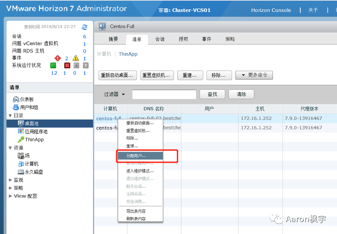Choose 重新启动桌面... in context menu
The width and height of the screenshot is (337, 234).
(x=141, y=123)
